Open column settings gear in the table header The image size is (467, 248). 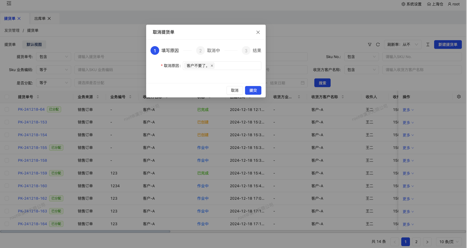tap(459, 96)
